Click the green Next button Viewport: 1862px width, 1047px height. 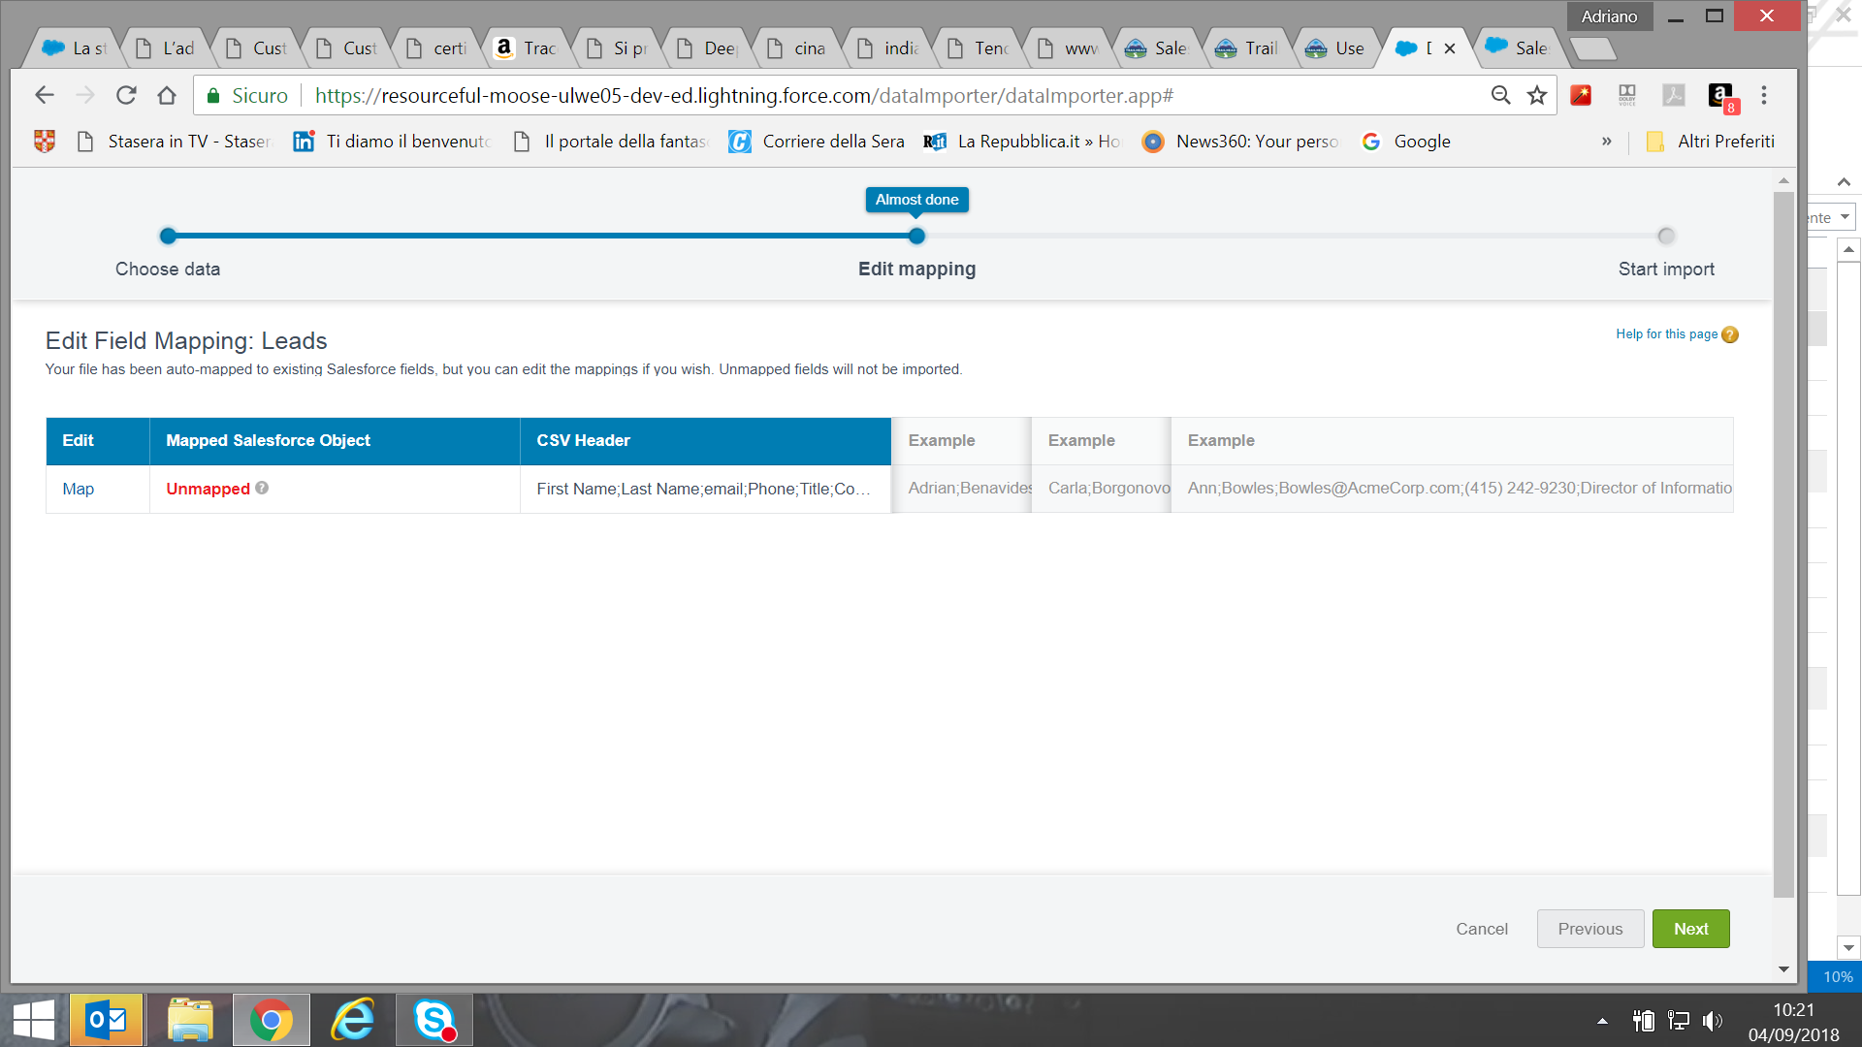[x=1690, y=929]
